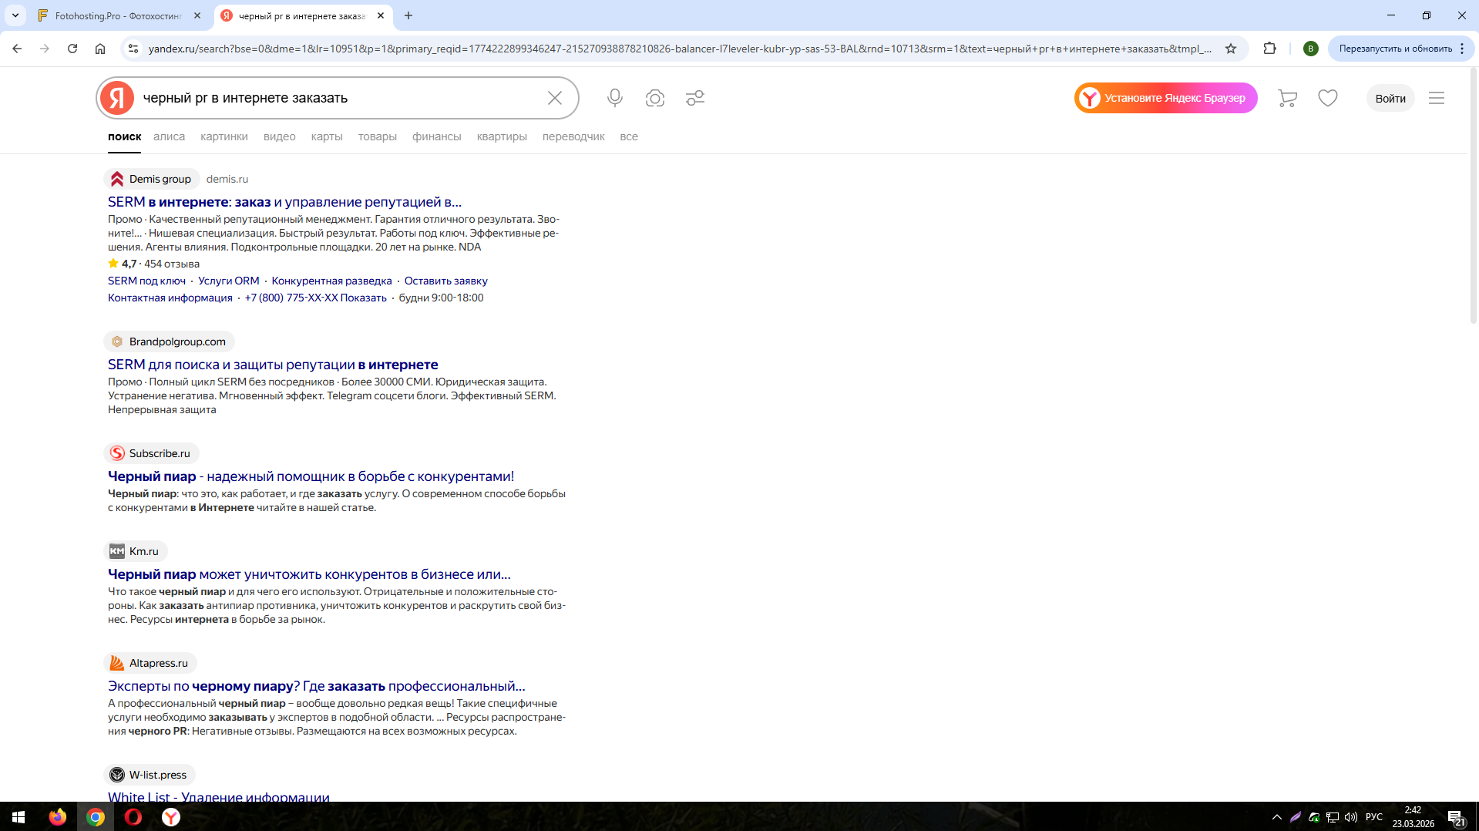Click the Altapress.ru site badge
The height and width of the screenshot is (831, 1479).
150,663
